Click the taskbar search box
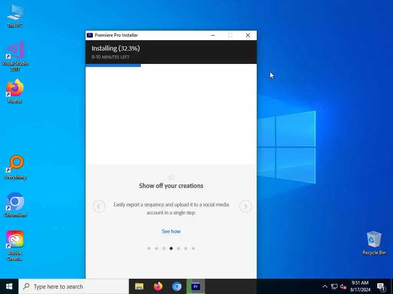This screenshot has height=294, width=393. (74, 286)
